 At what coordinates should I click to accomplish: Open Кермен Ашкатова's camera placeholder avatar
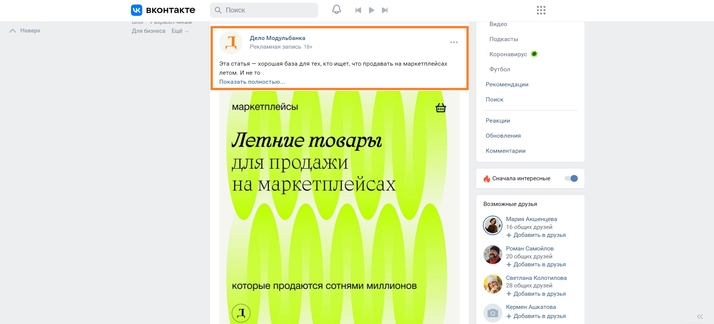coord(492,313)
